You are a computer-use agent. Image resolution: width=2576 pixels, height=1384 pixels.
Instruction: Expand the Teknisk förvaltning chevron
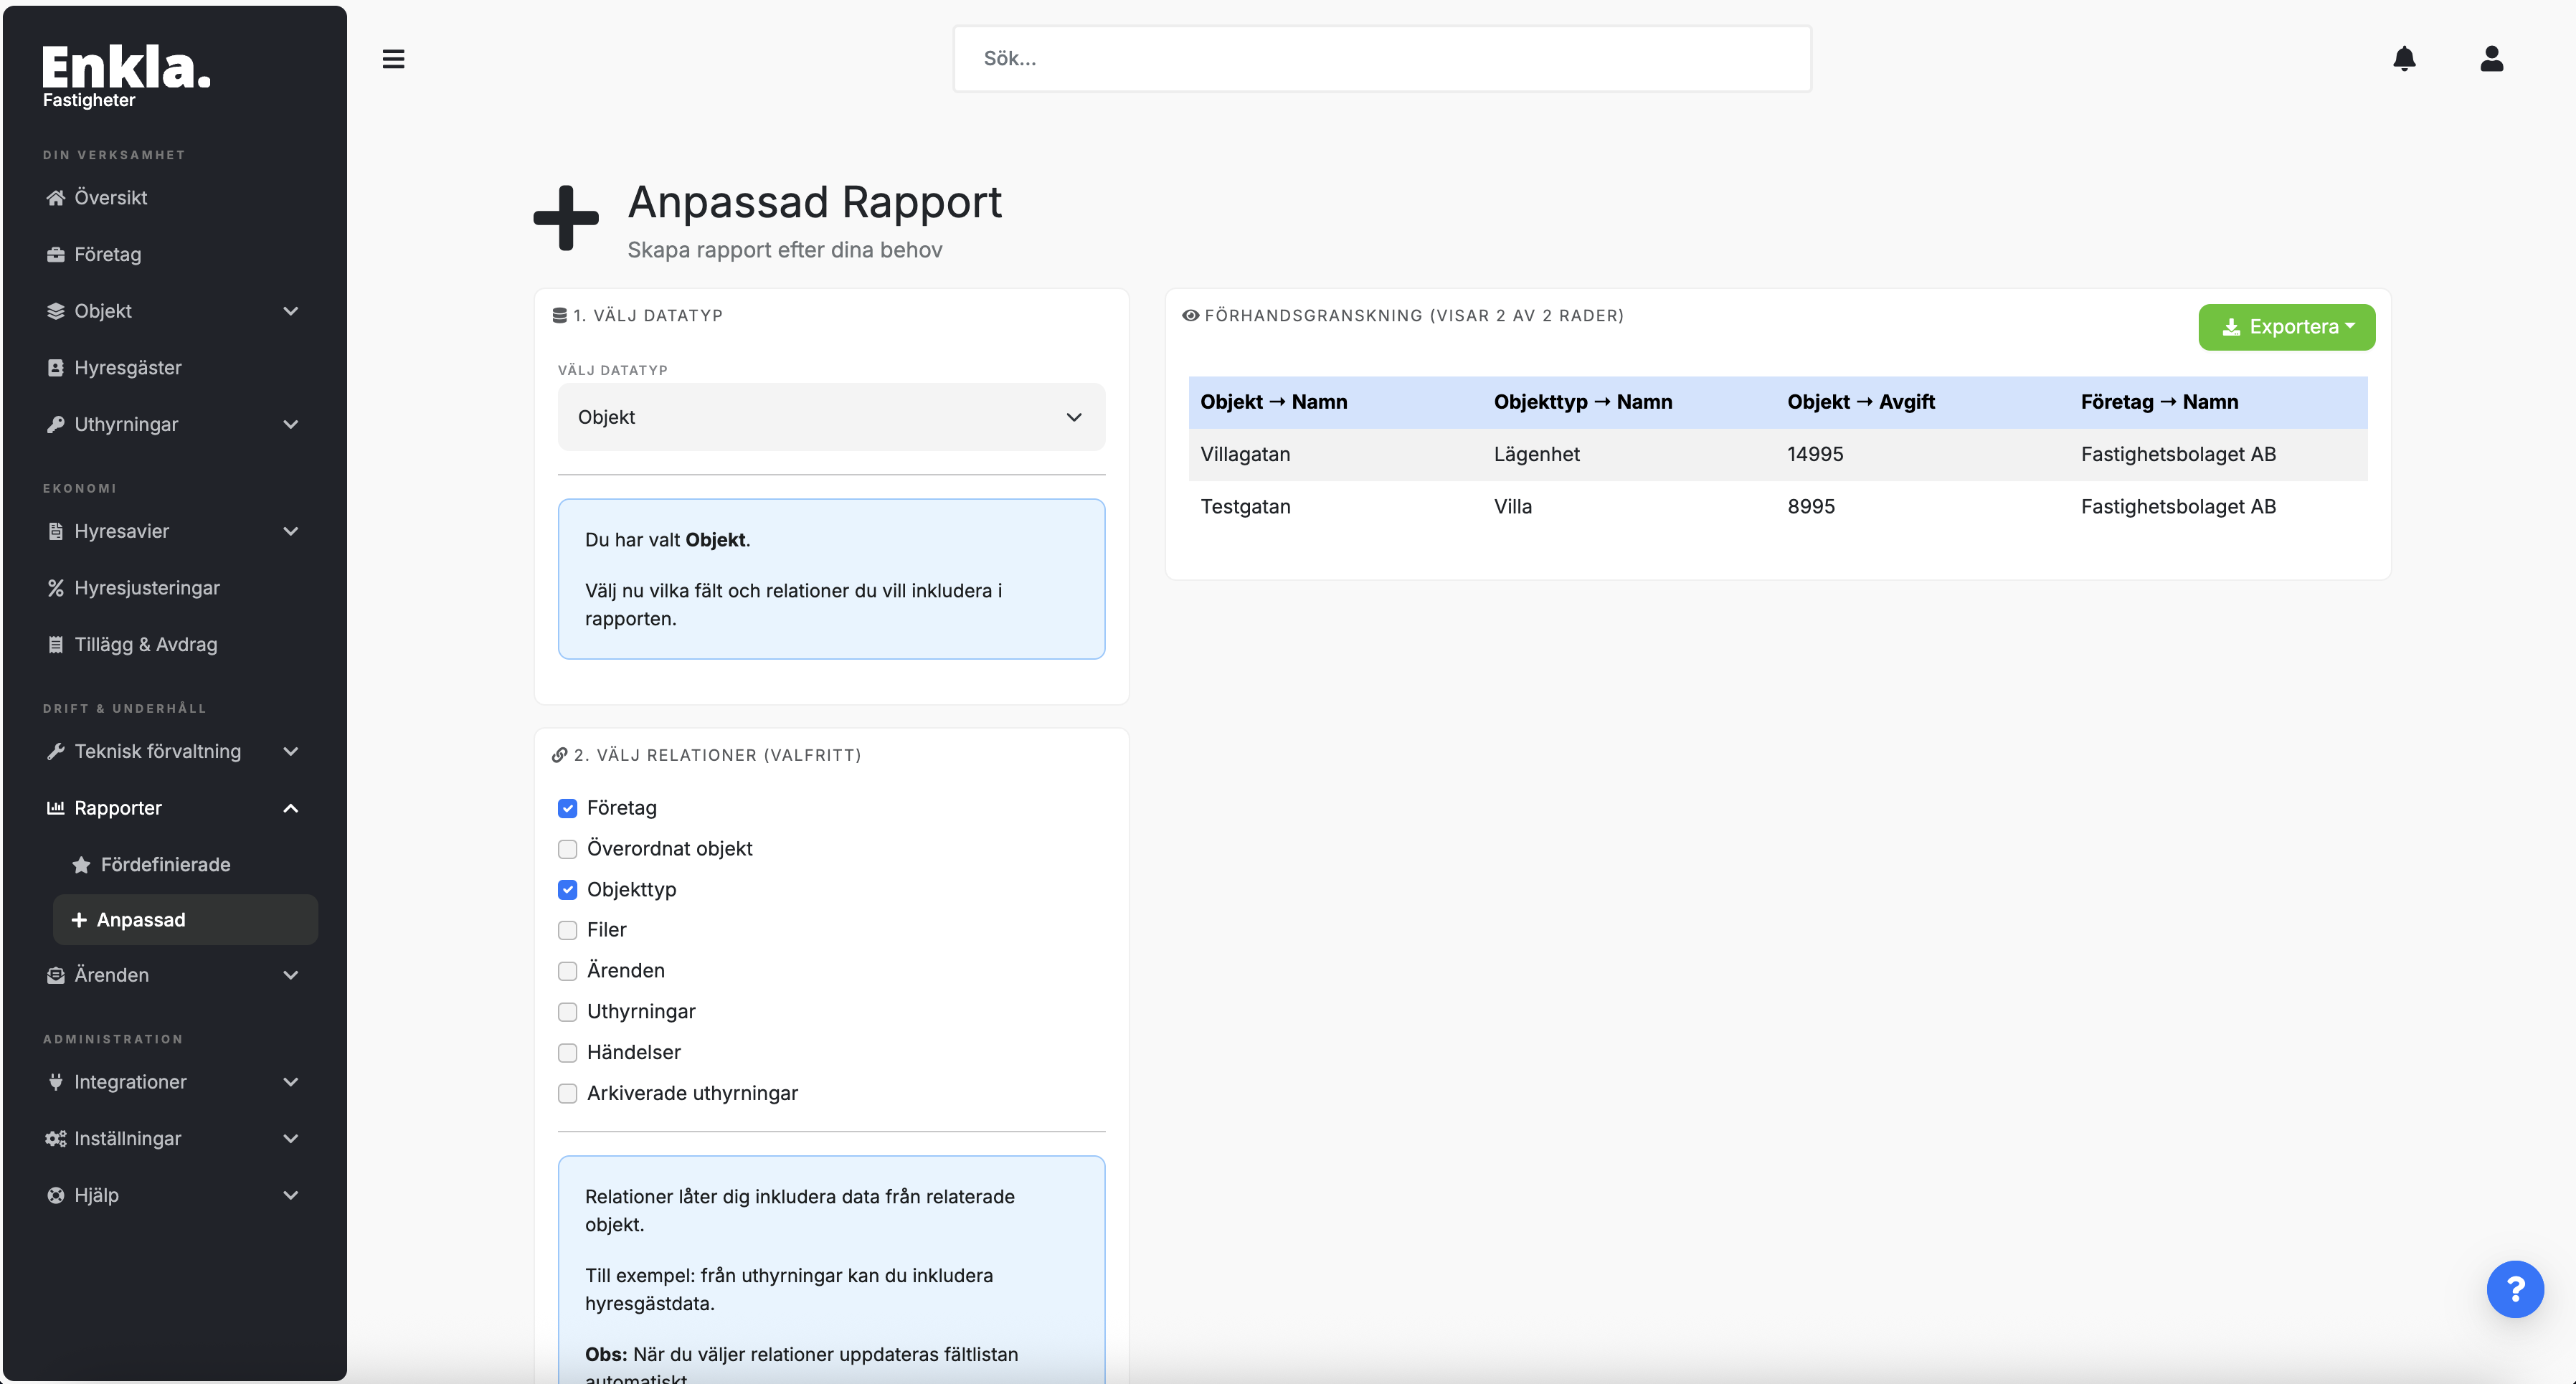click(x=291, y=751)
